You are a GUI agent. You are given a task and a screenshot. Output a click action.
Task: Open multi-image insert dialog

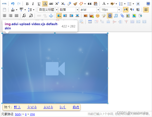point(91,16)
